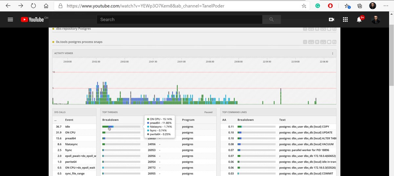Open the red ad blocker extension icon
The width and height of the screenshot is (394, 176).
tap(330, 6)
